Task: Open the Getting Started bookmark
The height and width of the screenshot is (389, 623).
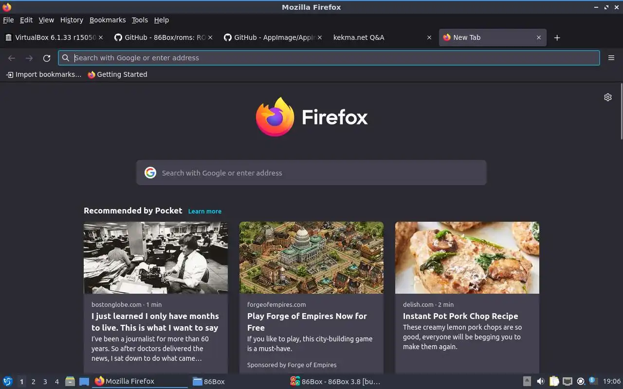Action: [117, 74]
